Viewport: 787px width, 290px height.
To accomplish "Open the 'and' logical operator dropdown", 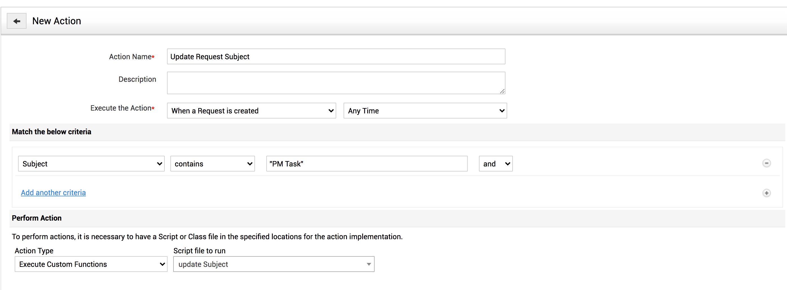I will [x=496, y=164].
